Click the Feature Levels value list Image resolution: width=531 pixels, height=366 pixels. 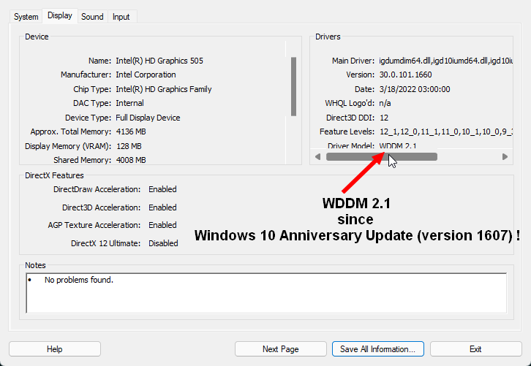(x=446, y=131)
